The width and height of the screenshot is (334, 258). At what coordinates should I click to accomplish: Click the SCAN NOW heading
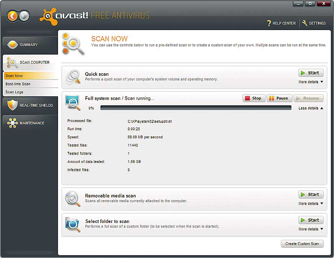(109, 39)
